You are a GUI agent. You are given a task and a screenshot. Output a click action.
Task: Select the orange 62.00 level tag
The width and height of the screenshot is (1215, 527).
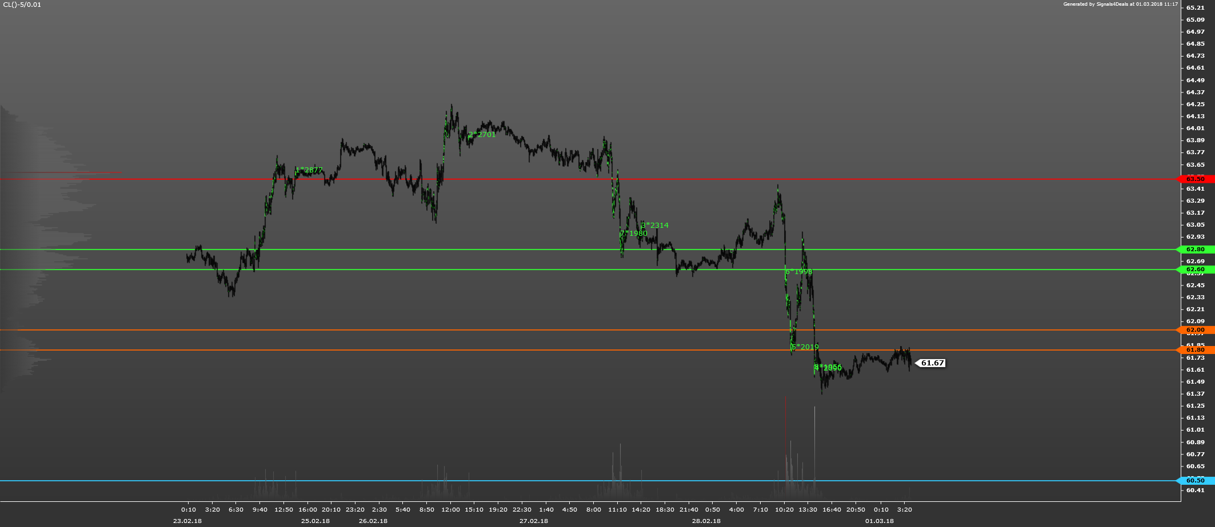[x=1196, y=330]
